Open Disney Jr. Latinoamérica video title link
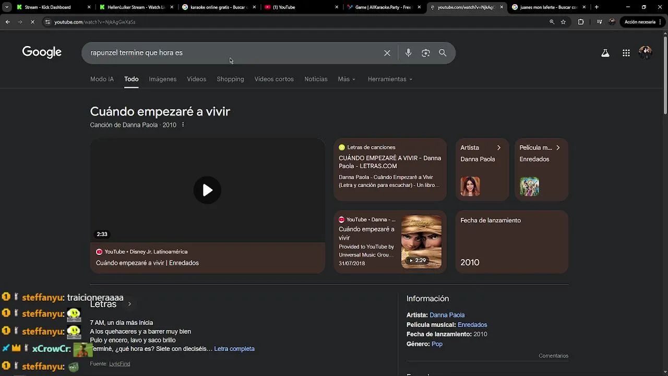 coord(147,263)
